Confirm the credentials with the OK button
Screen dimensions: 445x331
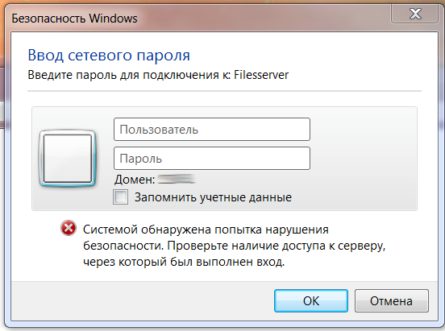click(311, 300)
